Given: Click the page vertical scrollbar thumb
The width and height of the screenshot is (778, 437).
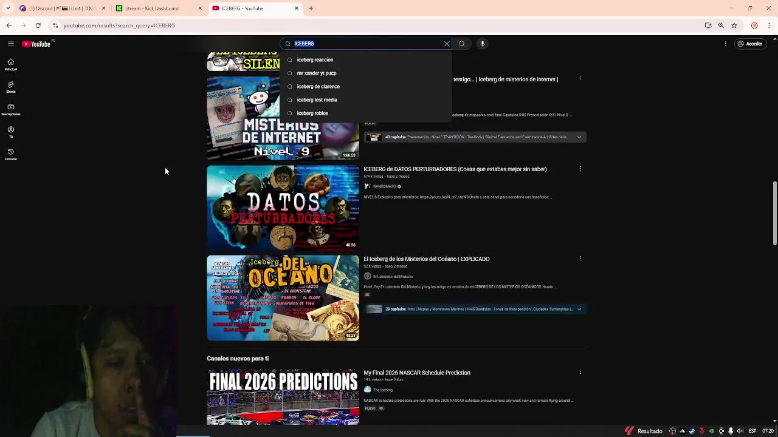Looking at the screenshot, I should [x=774, y=212].
